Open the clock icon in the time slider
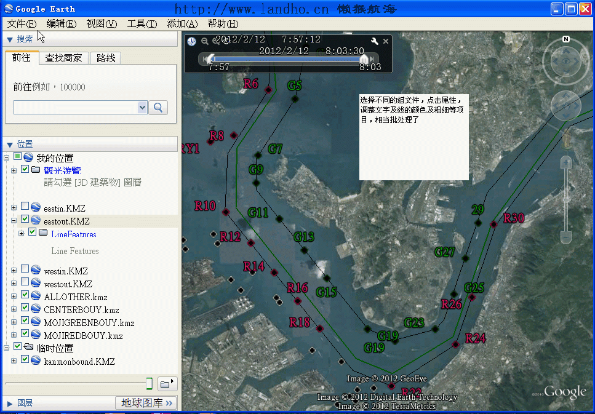This screenshot has width=595, height=414. click(191, 41)
